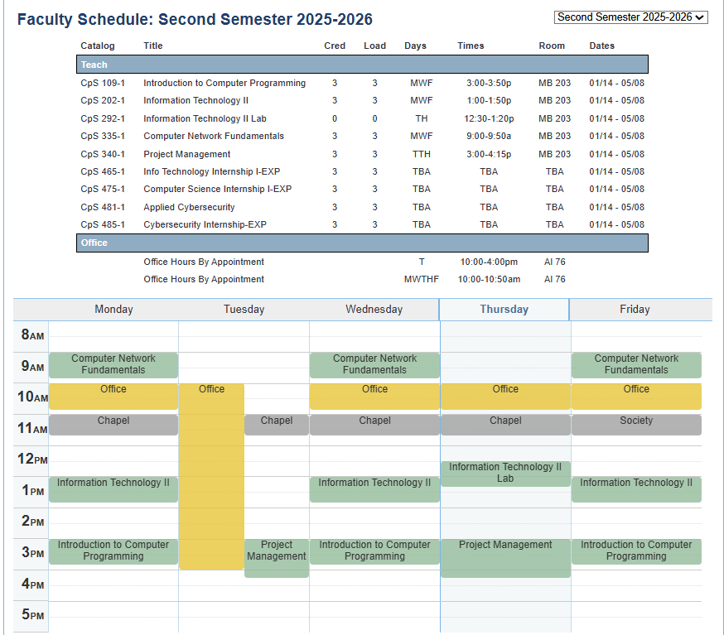724x635 pixels.
Task: Open the semester selection dropdown
Action: point(630,17)
